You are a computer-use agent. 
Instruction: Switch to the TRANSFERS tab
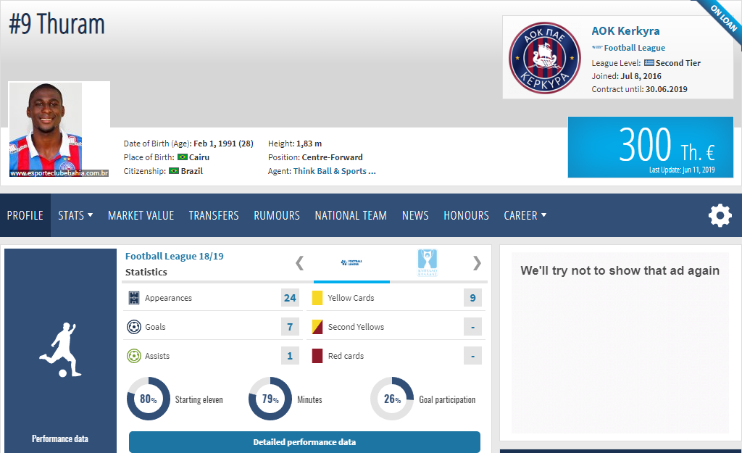(x=214, y=215)
